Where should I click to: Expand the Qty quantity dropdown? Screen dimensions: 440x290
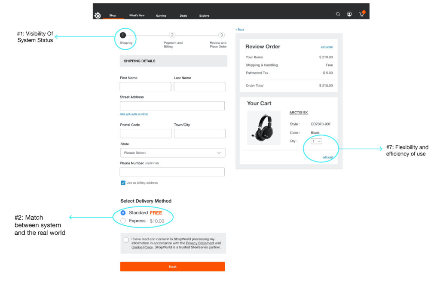316,141
